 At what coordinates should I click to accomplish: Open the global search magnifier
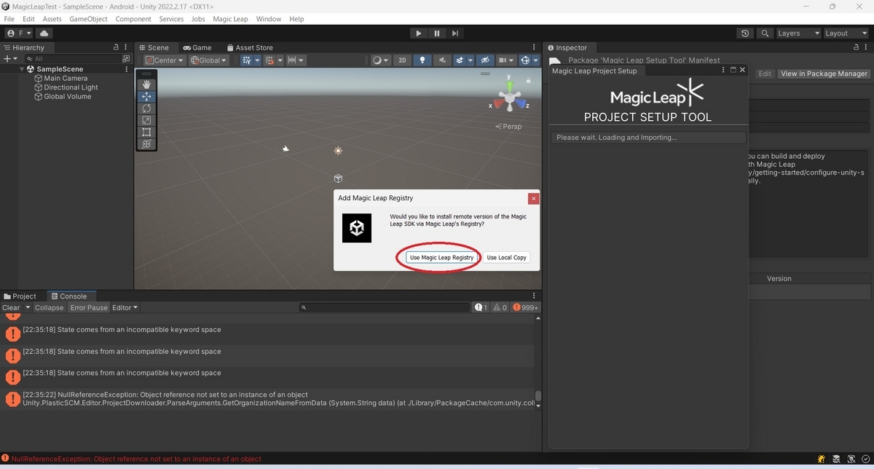tap(765, 33)
